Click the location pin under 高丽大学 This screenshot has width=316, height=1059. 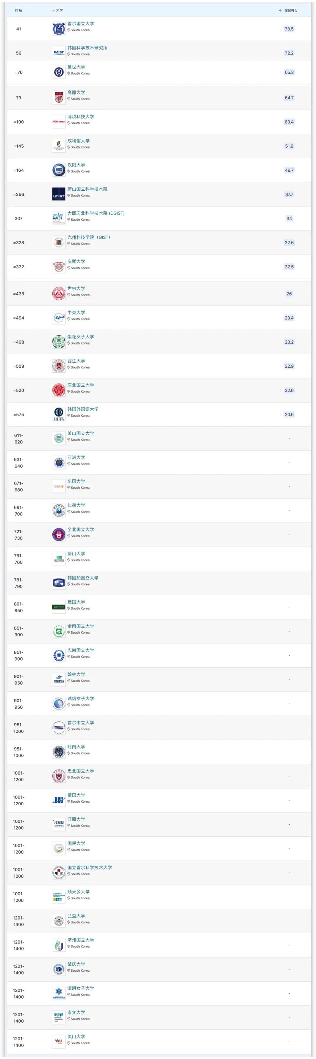pyautogui.click(x=68, y=99)
